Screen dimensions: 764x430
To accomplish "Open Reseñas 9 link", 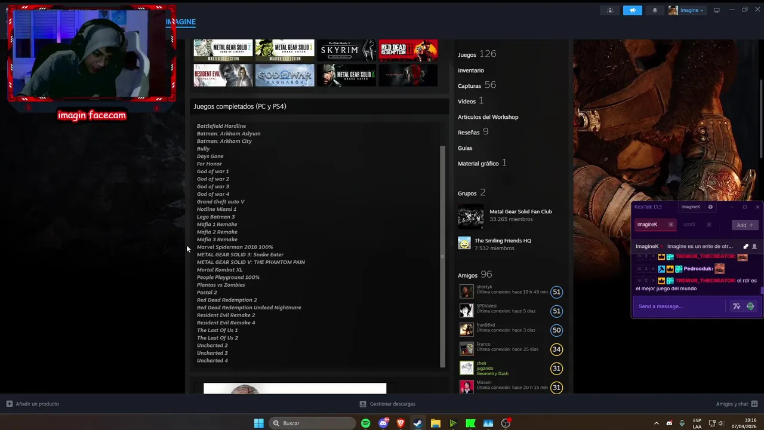I will (x=473, y=132).
